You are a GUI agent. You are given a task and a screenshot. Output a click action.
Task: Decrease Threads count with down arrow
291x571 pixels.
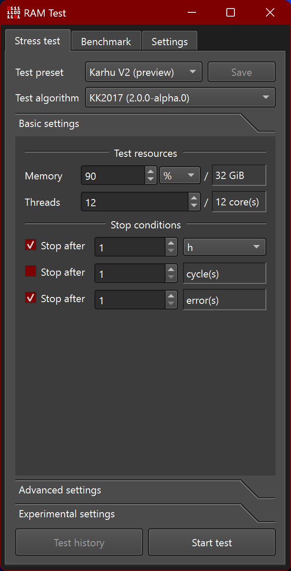[194, 206]
